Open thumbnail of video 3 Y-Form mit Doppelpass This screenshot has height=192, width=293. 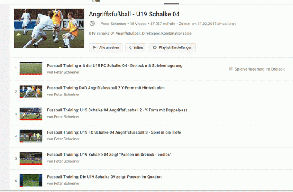click(31, 114)
